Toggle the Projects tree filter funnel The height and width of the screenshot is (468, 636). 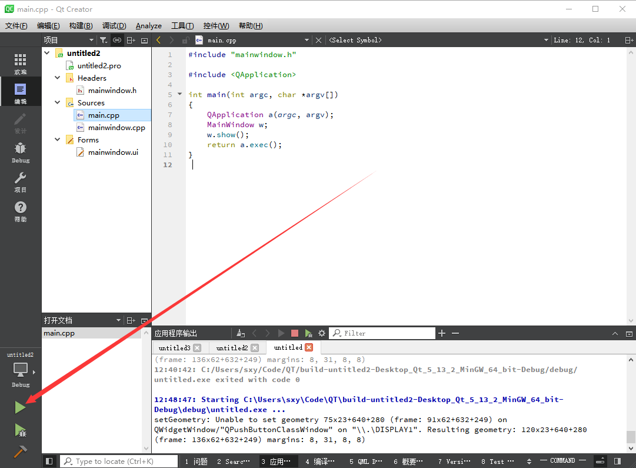coord(104,40)
